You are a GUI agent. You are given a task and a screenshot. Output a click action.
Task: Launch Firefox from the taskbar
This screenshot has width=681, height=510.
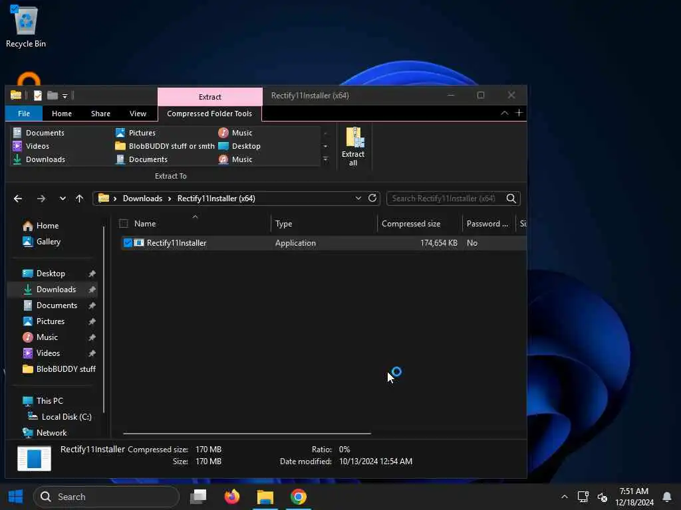click(x=231, y=497)
